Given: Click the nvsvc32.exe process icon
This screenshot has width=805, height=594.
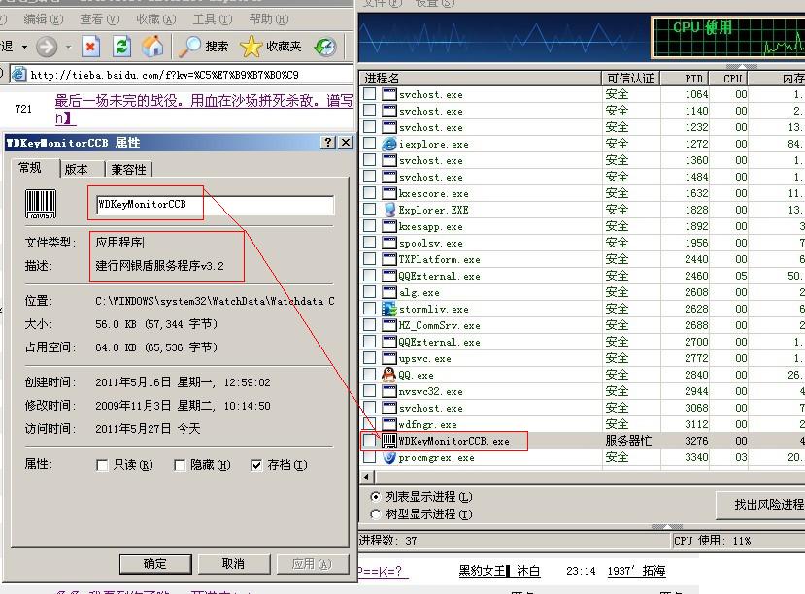Looking at the screenshot, I should point(389,391).
